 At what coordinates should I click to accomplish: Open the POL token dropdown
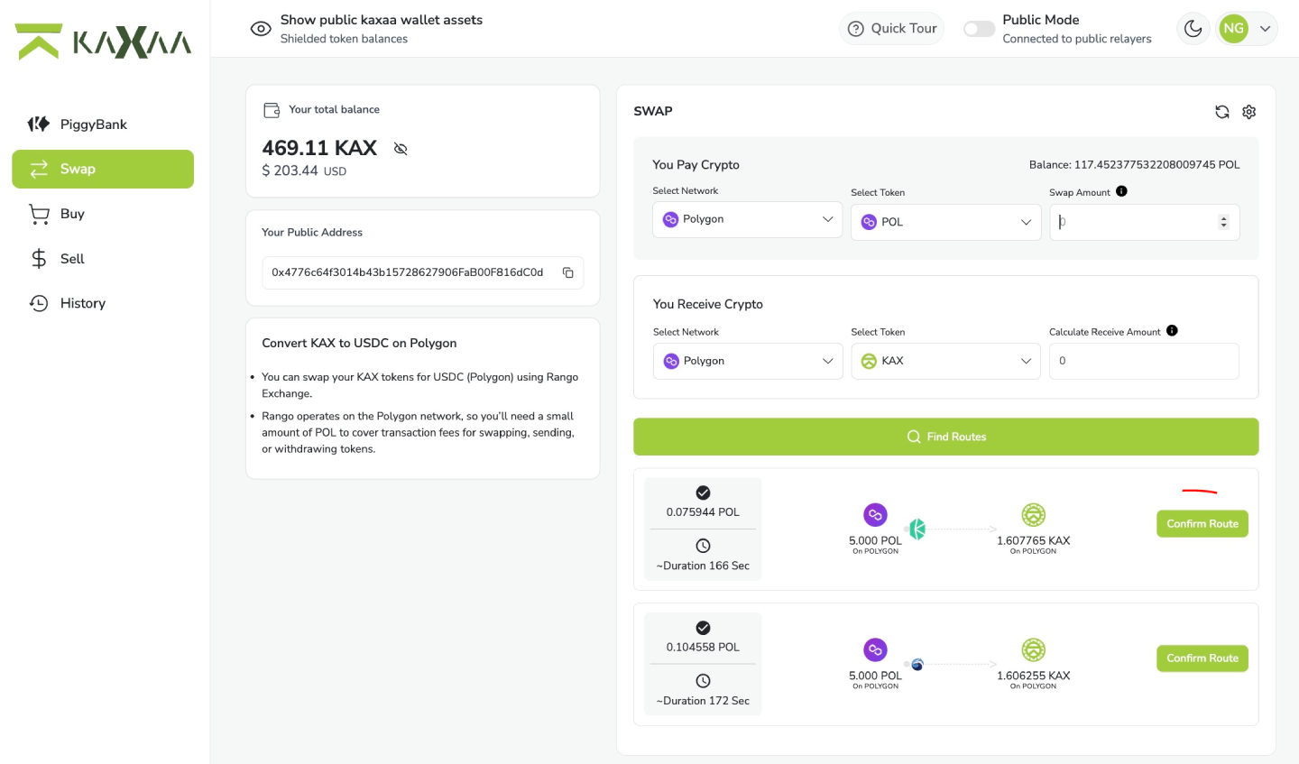click(945, 222)
